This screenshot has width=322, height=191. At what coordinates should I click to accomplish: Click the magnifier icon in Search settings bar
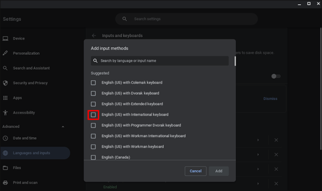click(124, 19)
